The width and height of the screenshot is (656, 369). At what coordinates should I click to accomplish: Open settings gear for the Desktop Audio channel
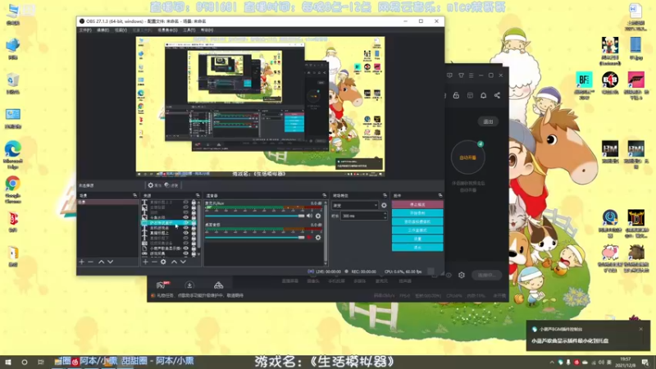click(318, 238)
